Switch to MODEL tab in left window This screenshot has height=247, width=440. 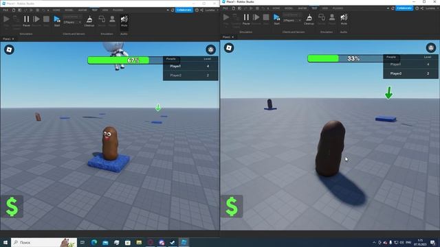(69, 10)
